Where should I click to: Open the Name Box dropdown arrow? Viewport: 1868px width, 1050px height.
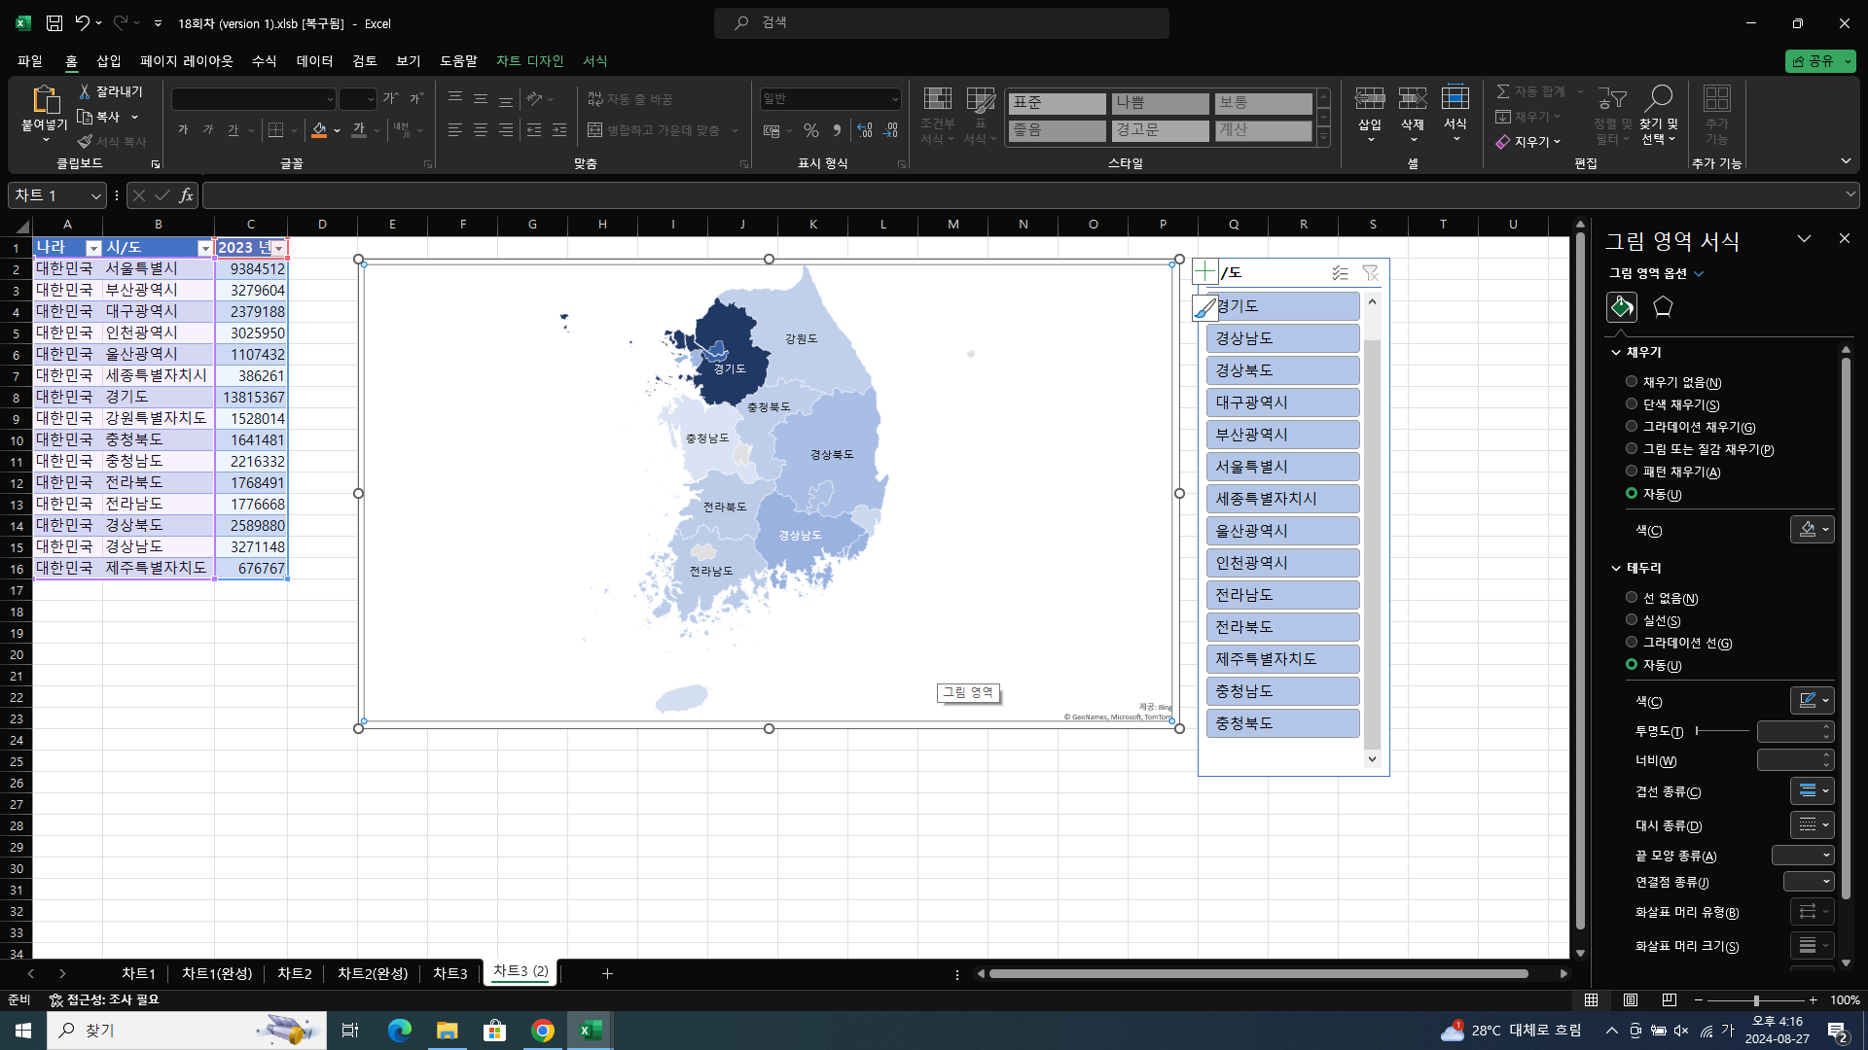[x=95, y=196]
